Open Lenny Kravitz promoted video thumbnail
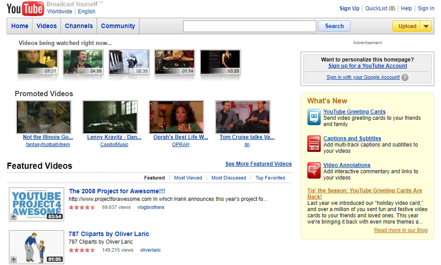 click(x=110, y=117)
